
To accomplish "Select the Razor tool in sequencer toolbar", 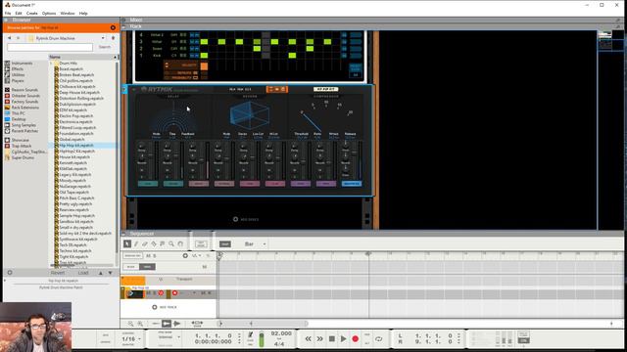I will click(x=154, y=243).
